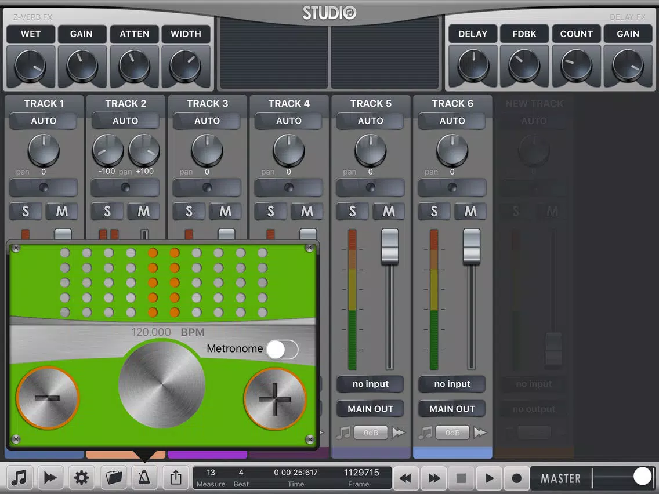Increase tempo with the plus button

point(275,399)
